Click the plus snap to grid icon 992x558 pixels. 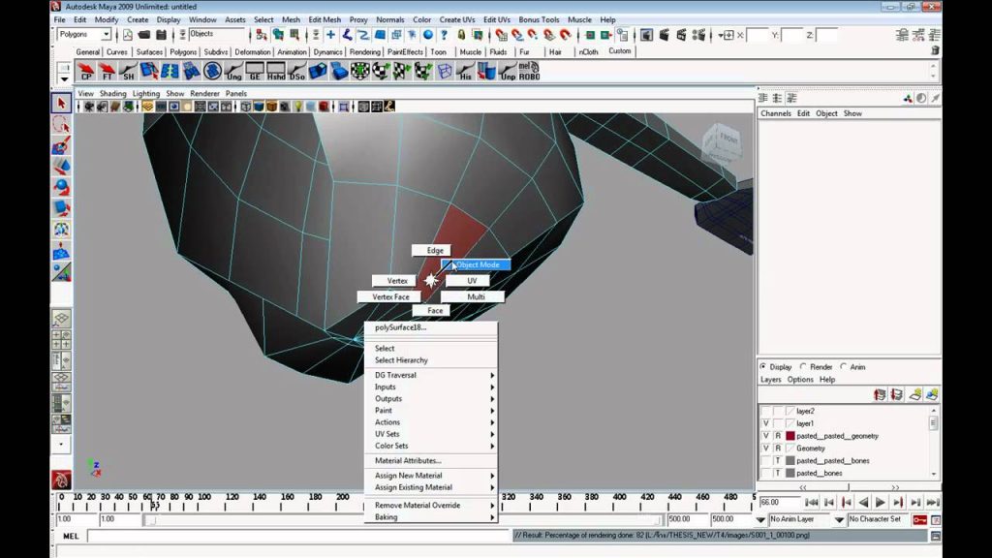(330, 35)
